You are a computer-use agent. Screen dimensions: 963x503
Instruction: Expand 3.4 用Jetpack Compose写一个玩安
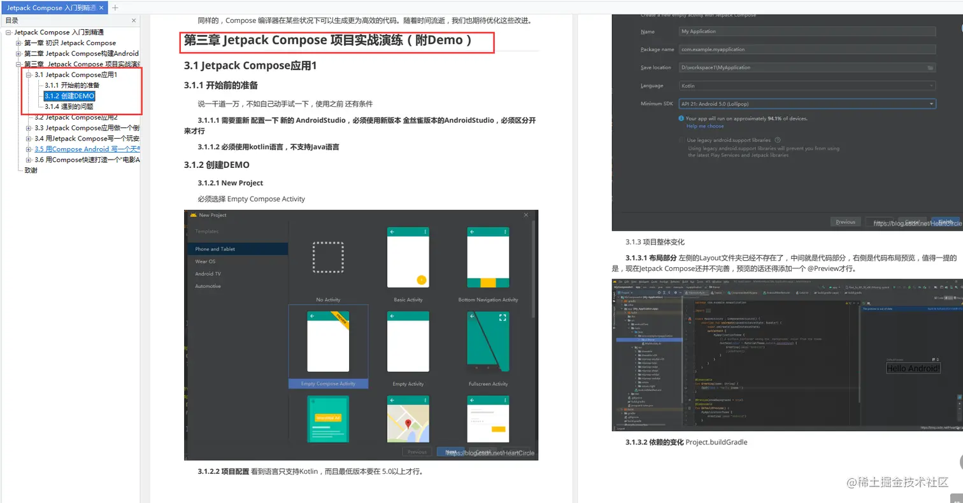pos(29,139)
